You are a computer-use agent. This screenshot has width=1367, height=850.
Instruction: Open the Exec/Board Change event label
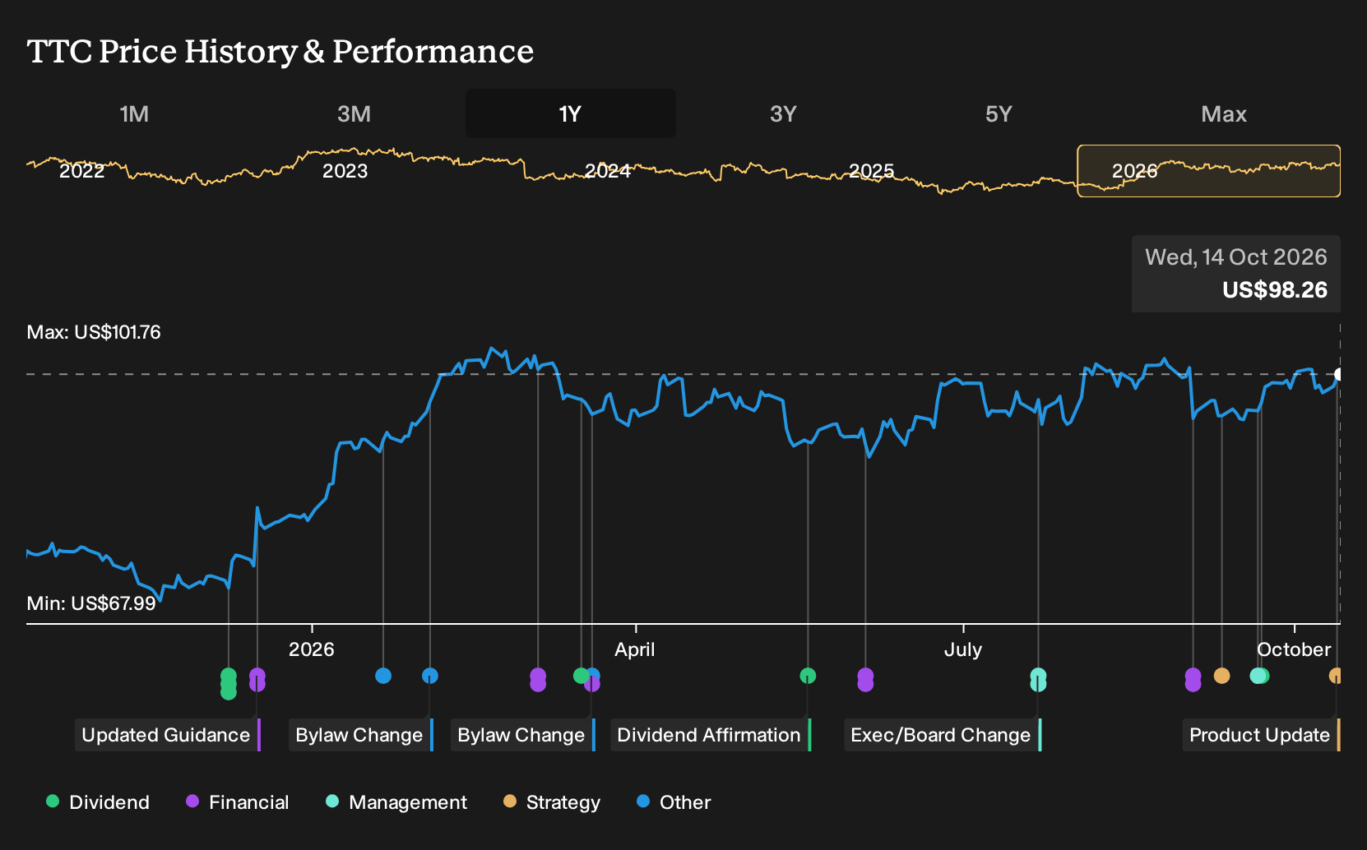click(943, 735)
